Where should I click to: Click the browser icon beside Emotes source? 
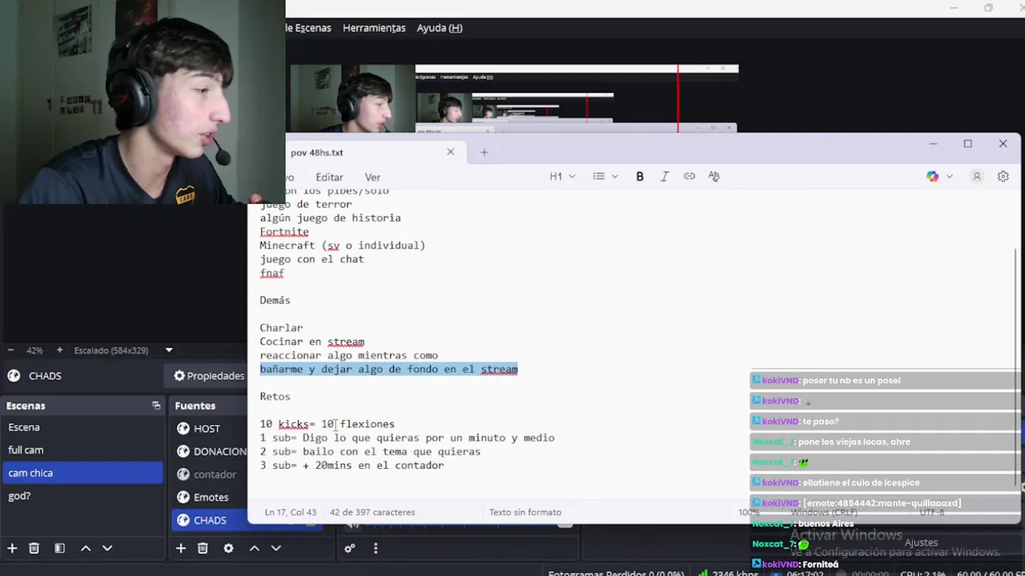coord(183,498)
